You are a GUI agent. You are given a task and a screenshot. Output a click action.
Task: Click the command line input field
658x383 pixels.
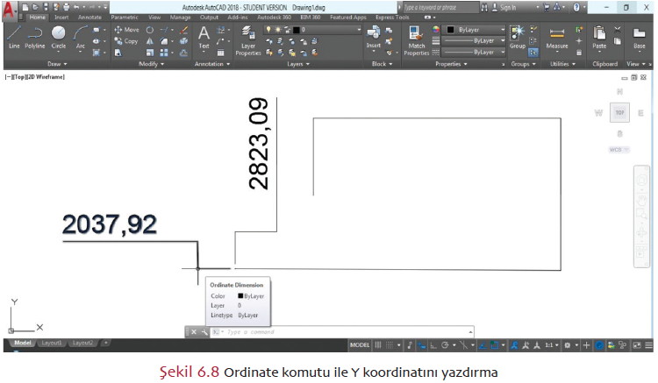pos(342,332)
